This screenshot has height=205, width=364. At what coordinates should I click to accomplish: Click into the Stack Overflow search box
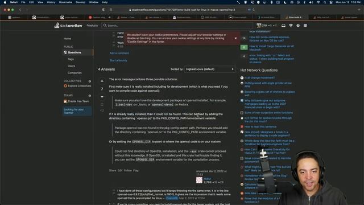(x=177, y=26)
